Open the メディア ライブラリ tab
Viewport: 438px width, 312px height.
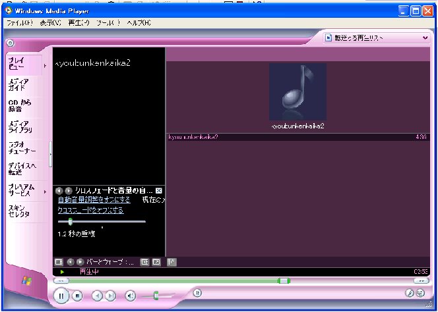(x=24, y=127)
